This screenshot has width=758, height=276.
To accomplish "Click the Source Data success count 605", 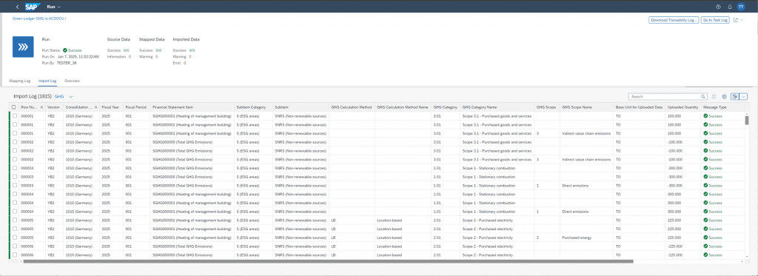I will (126, 50).
